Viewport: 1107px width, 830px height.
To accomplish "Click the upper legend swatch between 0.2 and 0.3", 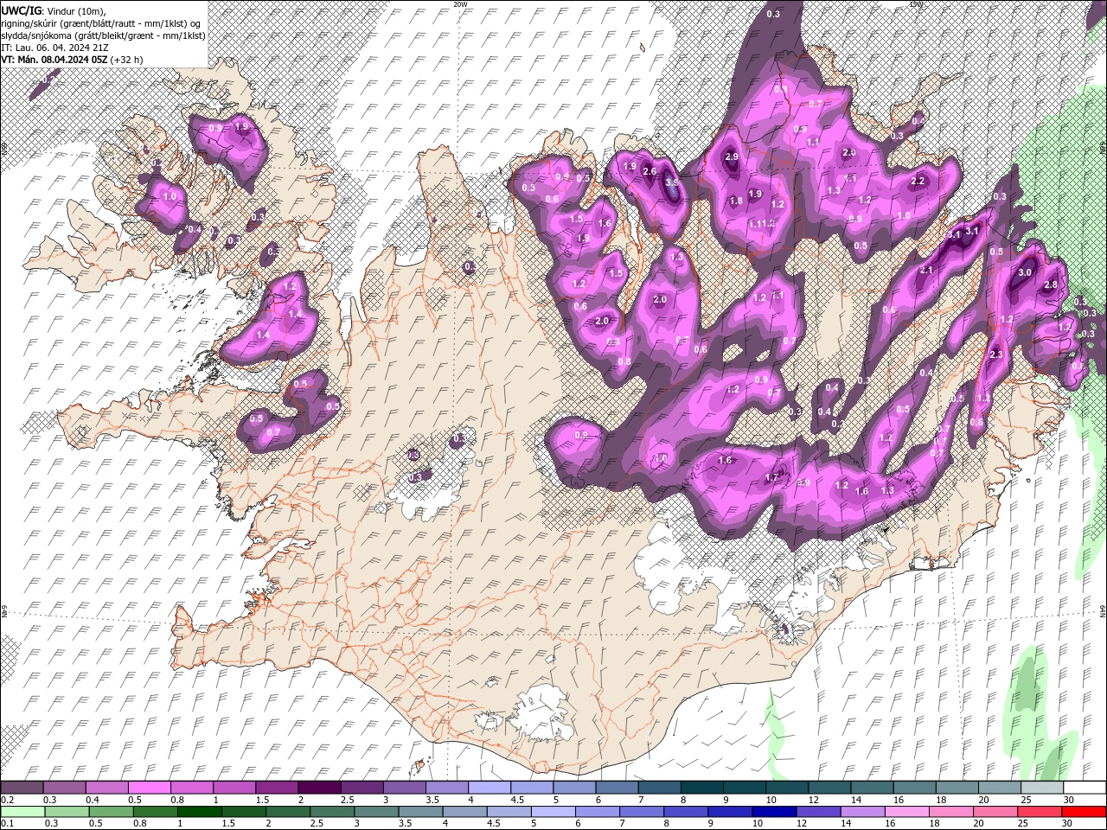I will (22, 788).
